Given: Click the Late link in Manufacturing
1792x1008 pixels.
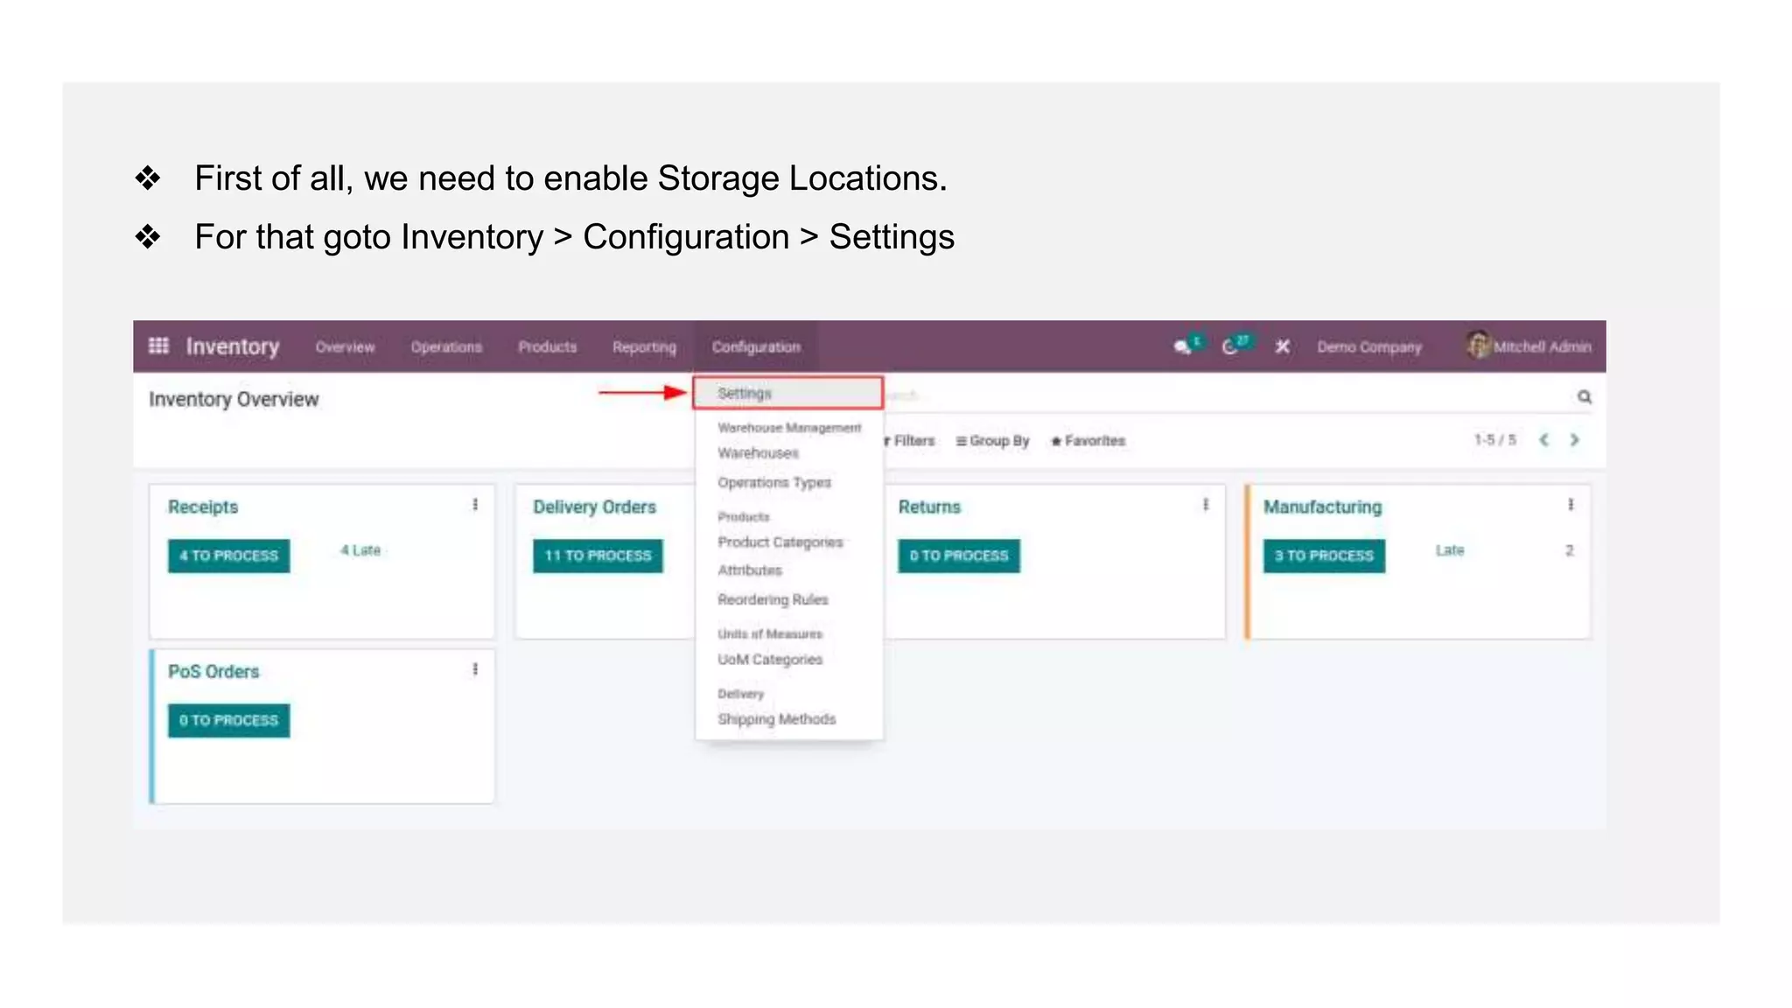Looking at the screenshot, I should pyautogui.click(x=1450, y=550).
